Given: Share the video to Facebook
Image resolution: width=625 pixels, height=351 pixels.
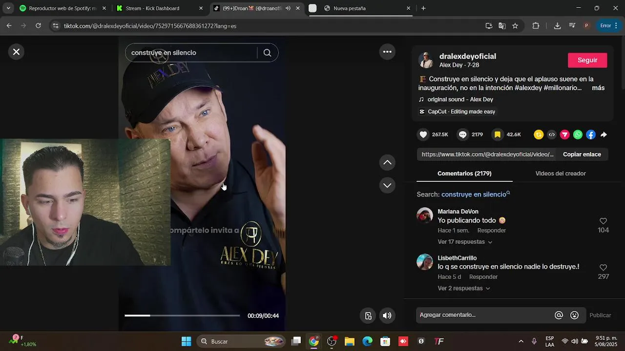Looking at the screenshot, I should click(591, 135).
